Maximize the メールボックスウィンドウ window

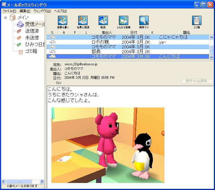[204, 5]
